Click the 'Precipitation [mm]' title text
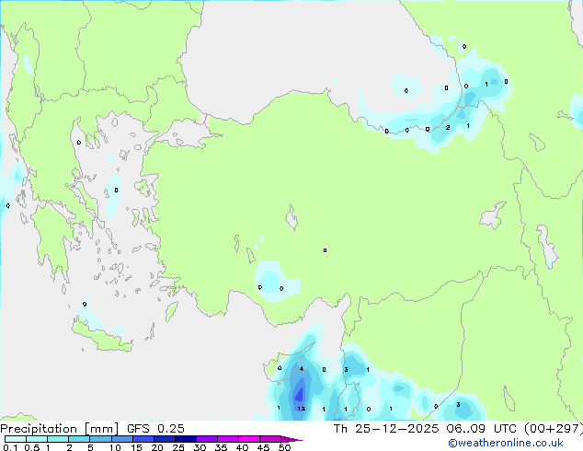The image size is (583, 451). point(60,429)
